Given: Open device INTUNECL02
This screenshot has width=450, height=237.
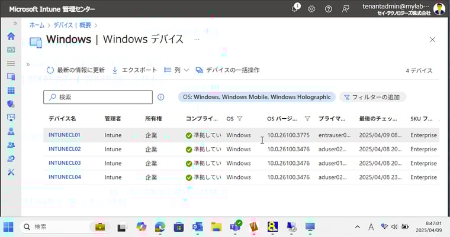Looking at the screenshot, I should [x=65, y=149].
